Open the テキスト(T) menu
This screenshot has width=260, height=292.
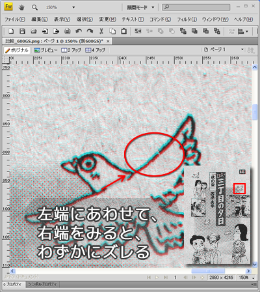point(133,20)
